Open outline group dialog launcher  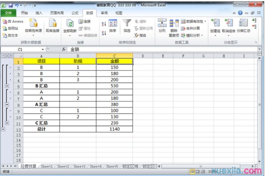(256, 42)
